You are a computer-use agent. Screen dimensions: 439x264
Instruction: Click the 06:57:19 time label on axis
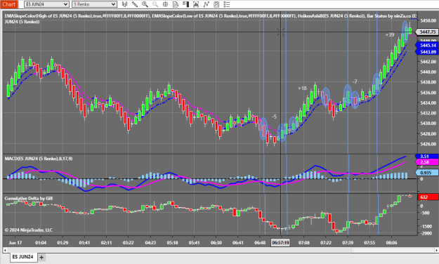(x=280, y=243)
